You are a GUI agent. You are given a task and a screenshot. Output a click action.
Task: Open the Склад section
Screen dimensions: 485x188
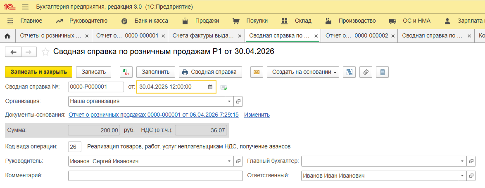click(x=303, y=21)
